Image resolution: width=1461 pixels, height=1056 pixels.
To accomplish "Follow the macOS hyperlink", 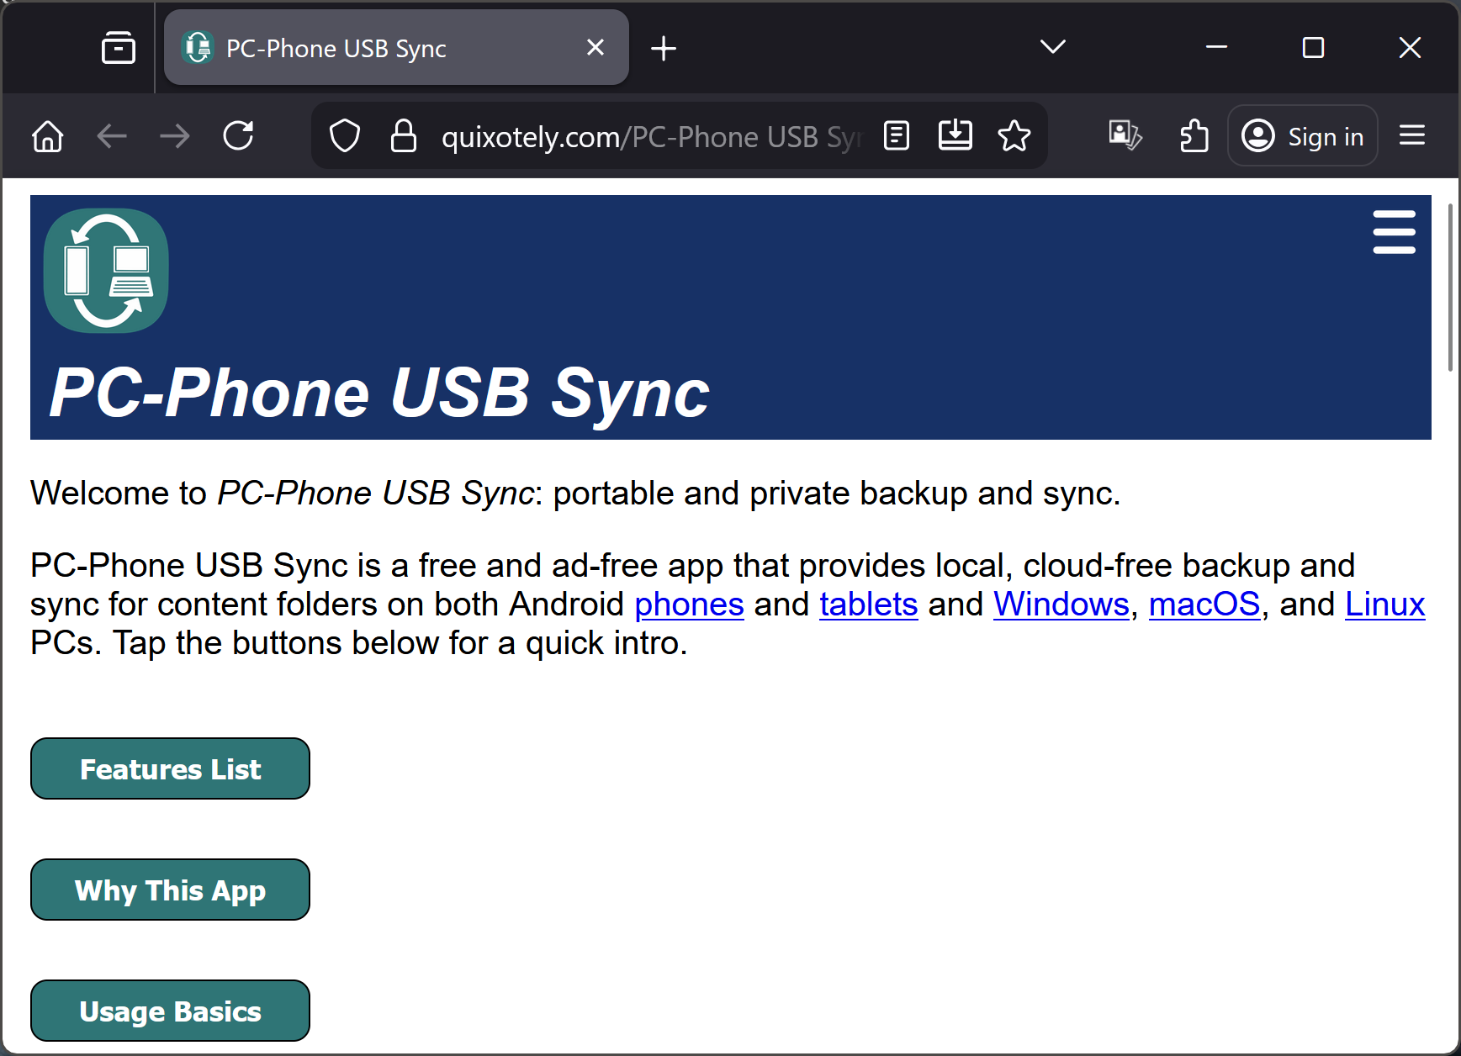I will [x=1204, y=605].
